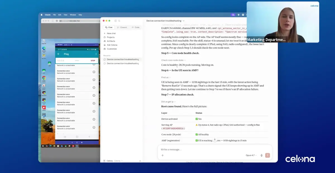Tap Android back navigation button

click(89, 137)
